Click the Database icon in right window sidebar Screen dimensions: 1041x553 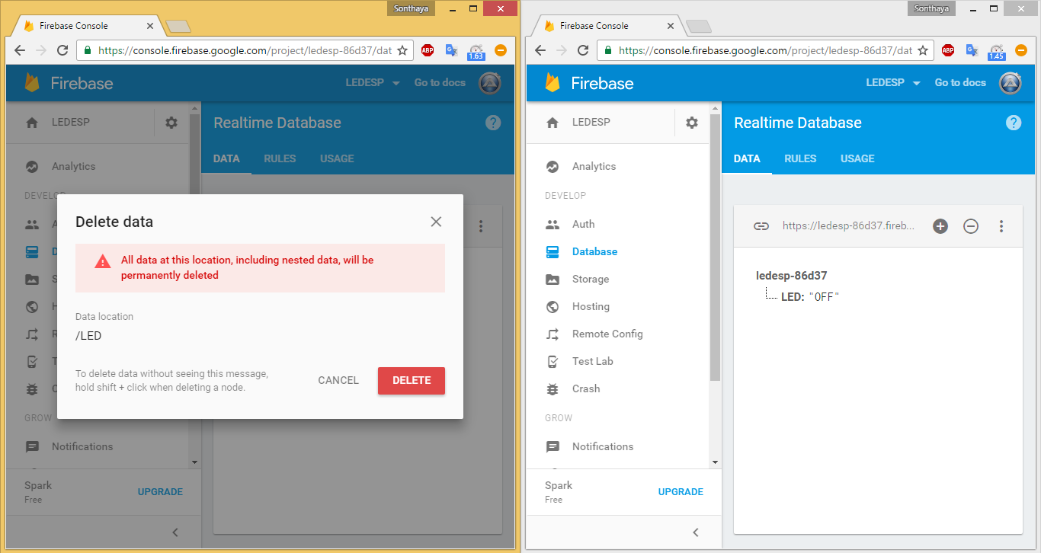(x=553, y=251)
